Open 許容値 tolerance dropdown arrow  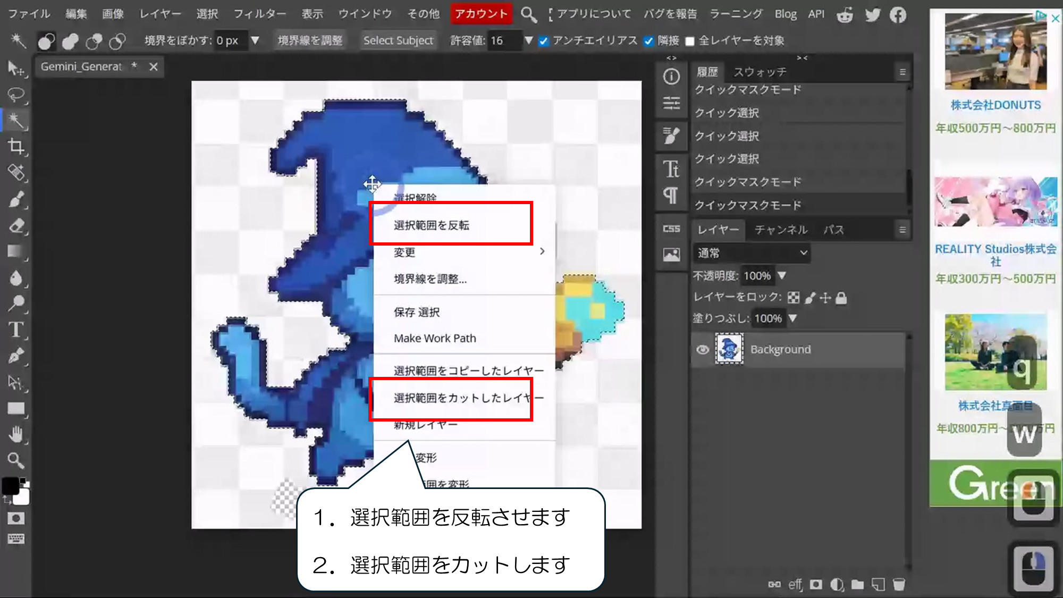click(528, 40)
